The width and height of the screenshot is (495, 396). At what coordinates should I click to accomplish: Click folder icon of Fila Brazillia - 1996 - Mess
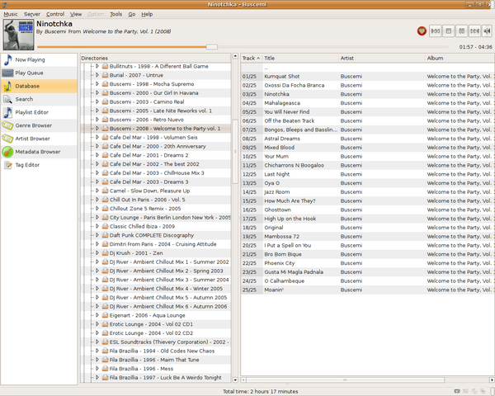pos(105,369)
